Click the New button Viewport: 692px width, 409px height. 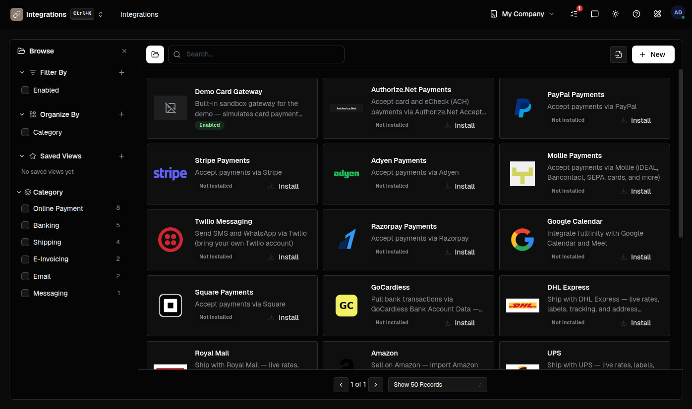(x=653, y=54)
